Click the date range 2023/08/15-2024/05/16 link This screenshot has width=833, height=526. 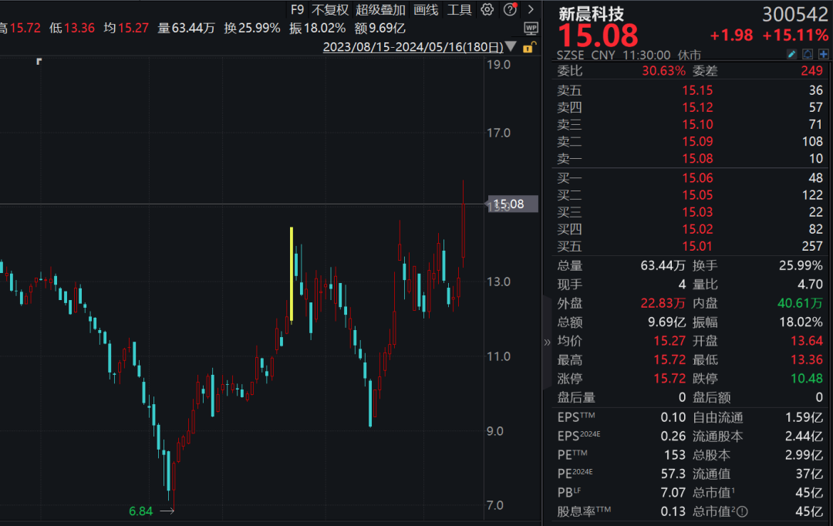pos(413,47)
